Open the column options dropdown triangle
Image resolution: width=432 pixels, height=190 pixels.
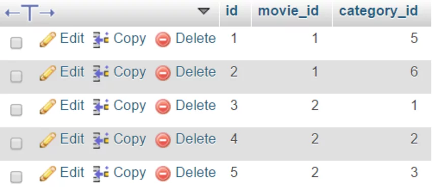pyautogui.click(x=204, y=11)
